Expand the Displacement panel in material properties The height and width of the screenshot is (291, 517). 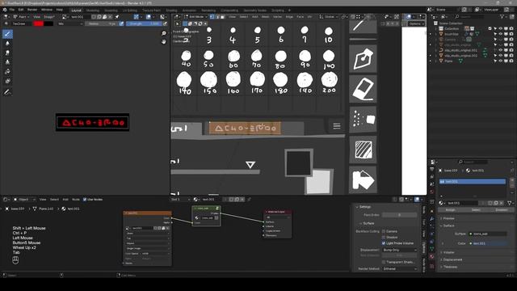(452, 259)
